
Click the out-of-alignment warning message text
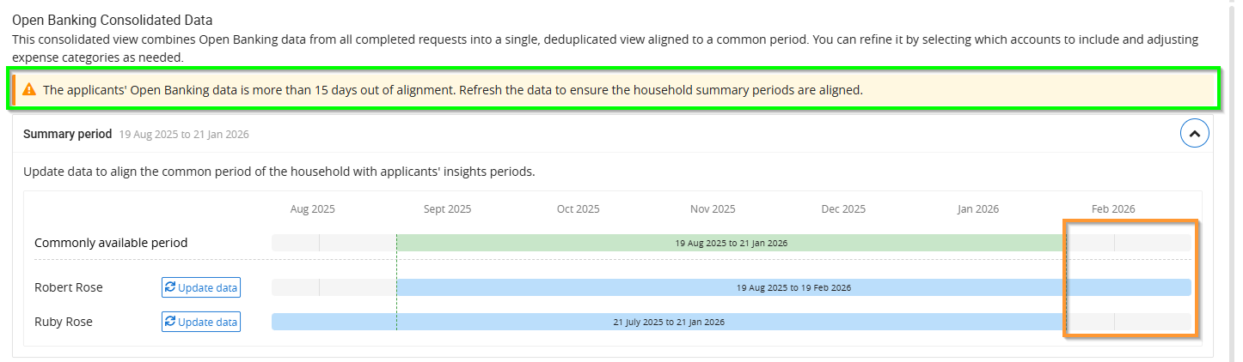[x=452, y=89]
